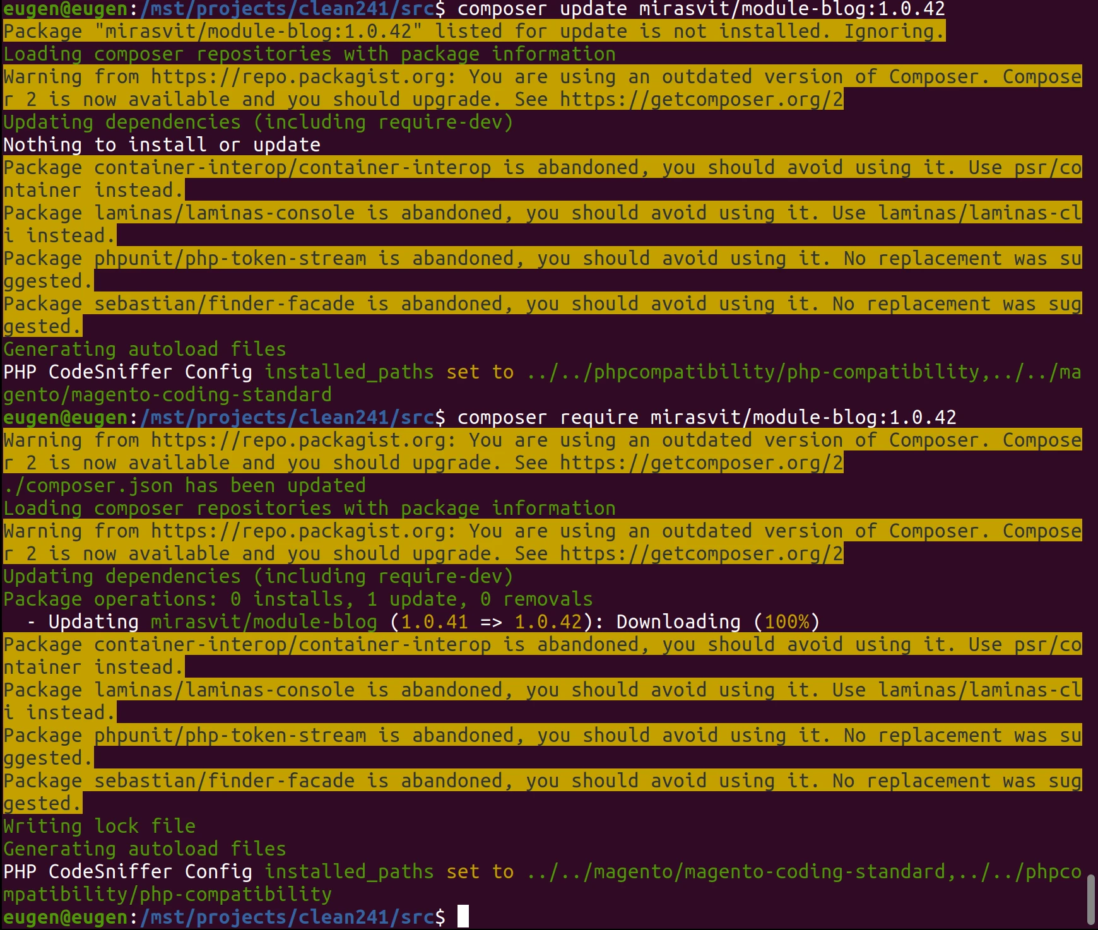Click the first 'See https://getcomposer.org/2' URL
Image resolution: width=1098 pixels, height=930 pixels.
coord(679,99)
